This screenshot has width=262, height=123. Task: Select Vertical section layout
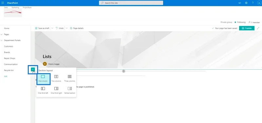coord(70,90)
